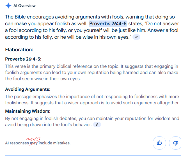
Task: Open the source link chip after "fool's behavior."
Action: [x=97, y=125]
